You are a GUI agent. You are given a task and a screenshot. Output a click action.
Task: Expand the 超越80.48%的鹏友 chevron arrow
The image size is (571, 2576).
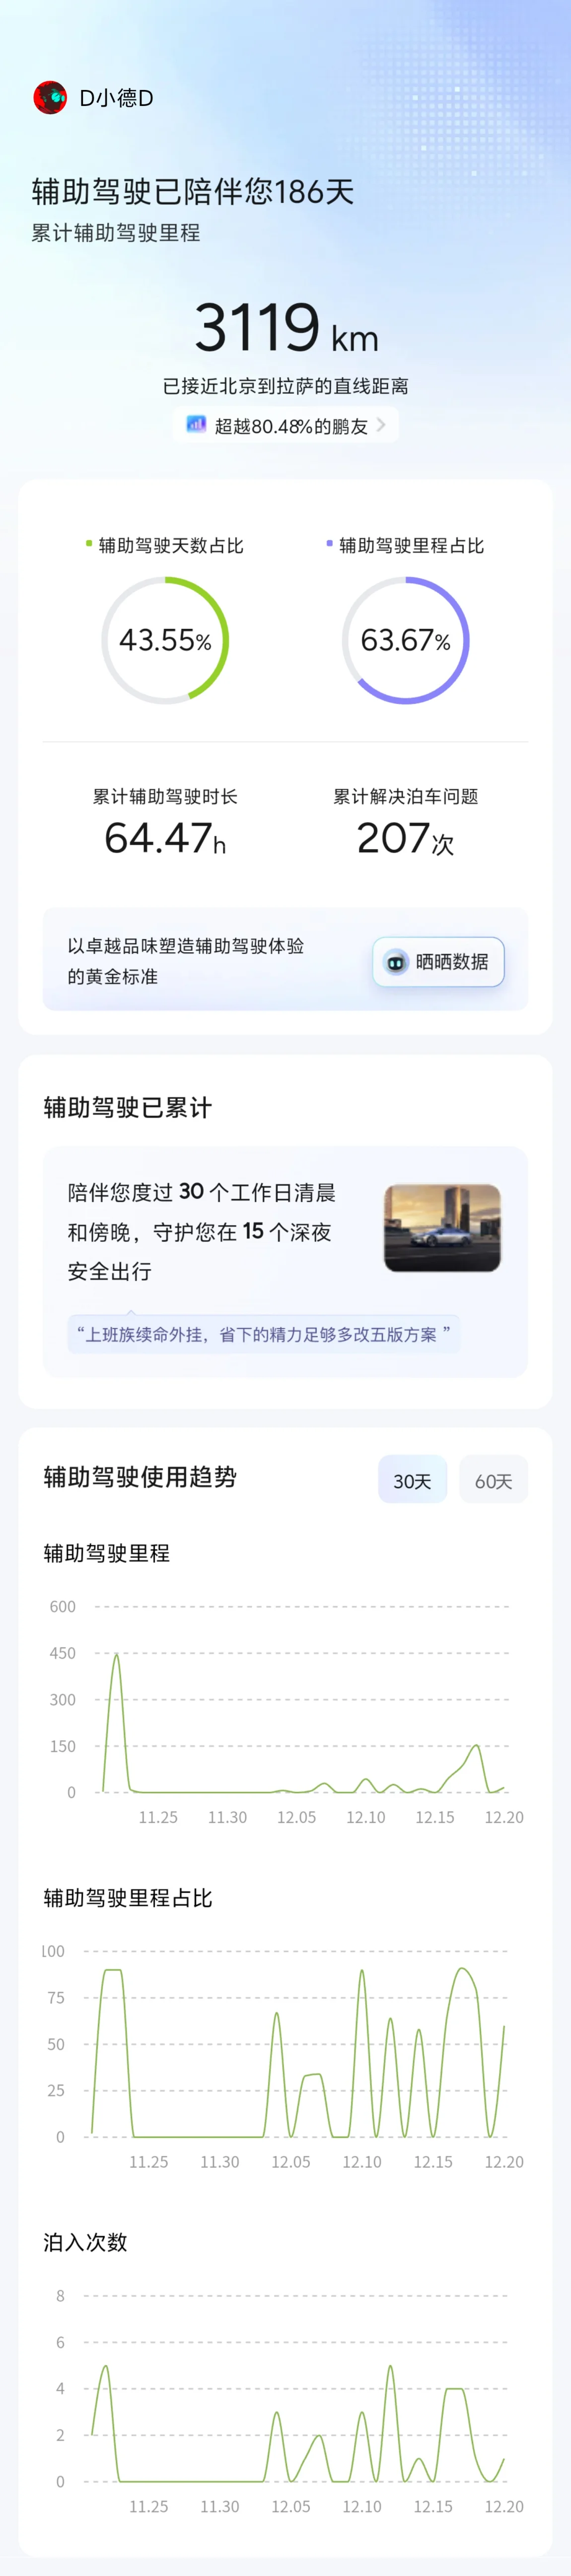(x=381, y=425)
